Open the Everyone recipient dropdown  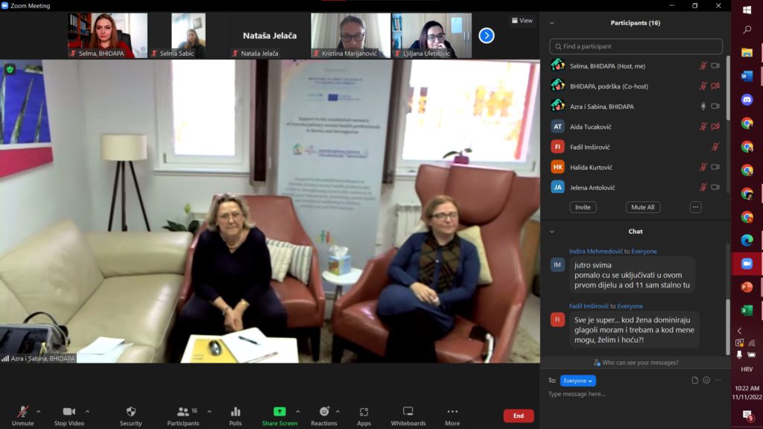[577, 381]
